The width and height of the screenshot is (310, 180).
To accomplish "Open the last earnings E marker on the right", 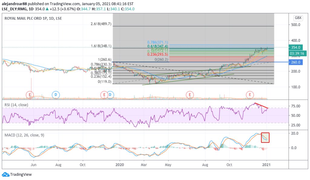I will (x=250, y=95).
